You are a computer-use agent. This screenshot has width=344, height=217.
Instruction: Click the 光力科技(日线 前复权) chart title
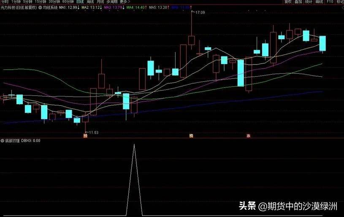19,8
